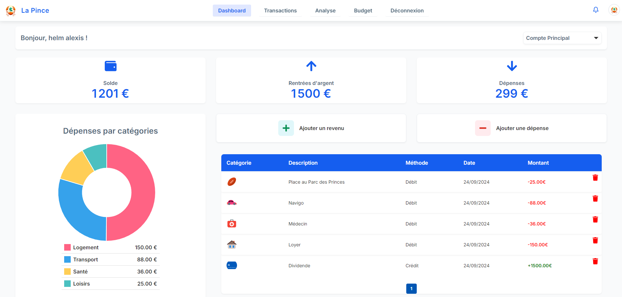Click the Loyer description cell
The image size is (622, 297).
tap(294, 245)
